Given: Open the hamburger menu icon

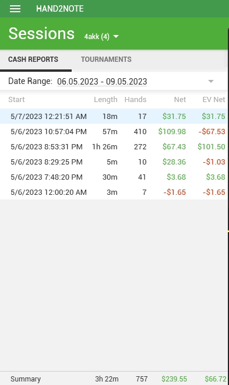Looking at the screenshot, I should (x=15, y=9).
